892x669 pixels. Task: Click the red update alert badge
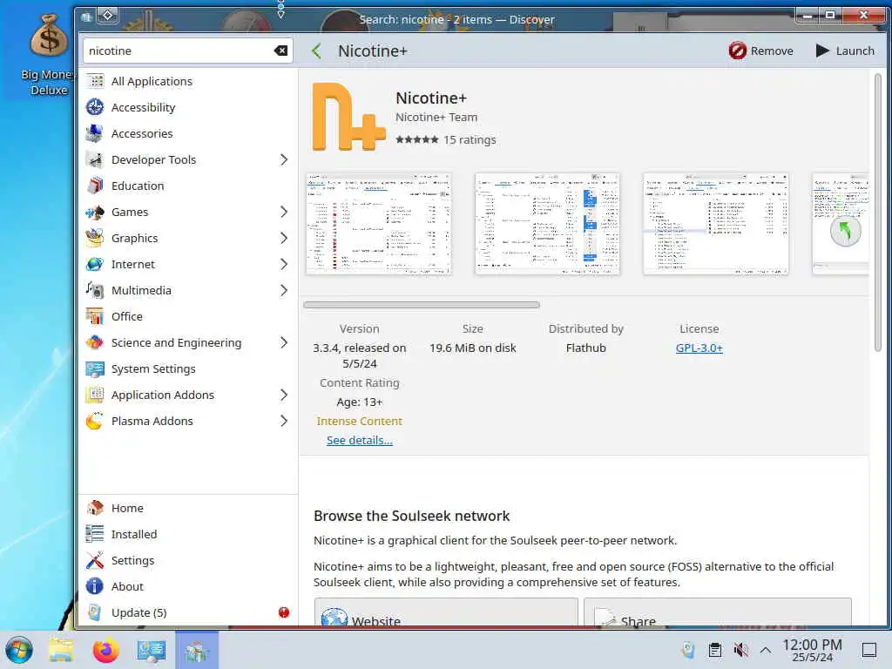[x=284, y=612]
